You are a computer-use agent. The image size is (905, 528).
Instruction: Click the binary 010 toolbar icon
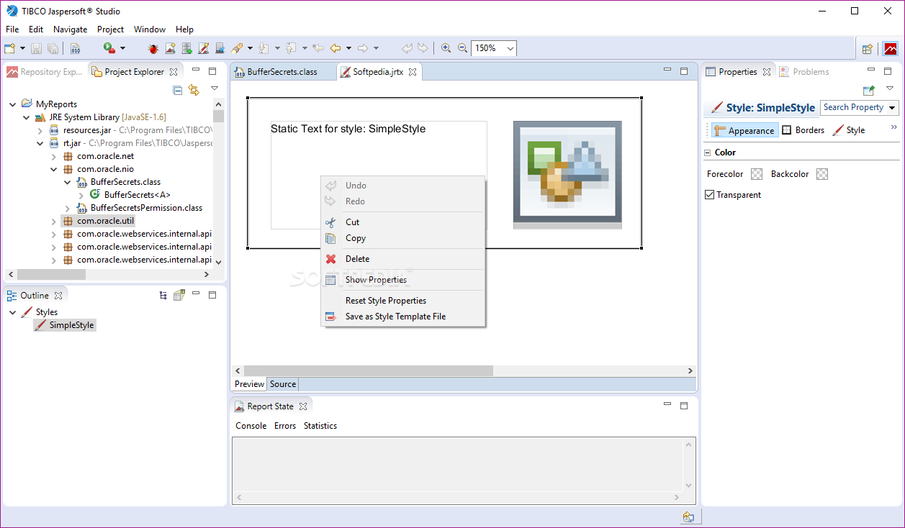click(x=76, y=48)
